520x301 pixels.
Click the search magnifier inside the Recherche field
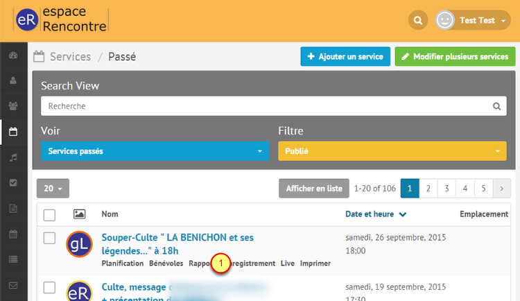click(496, 106)
